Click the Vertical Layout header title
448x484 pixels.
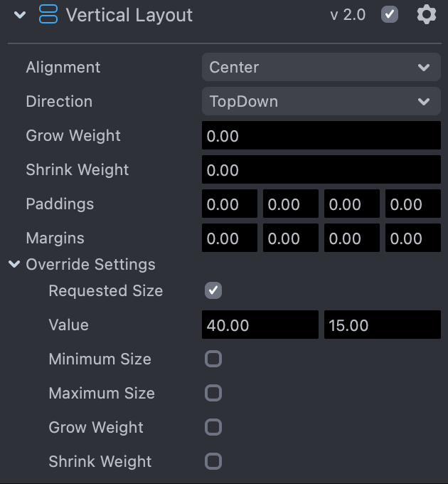pyautogui.click(x=129, y=15)
